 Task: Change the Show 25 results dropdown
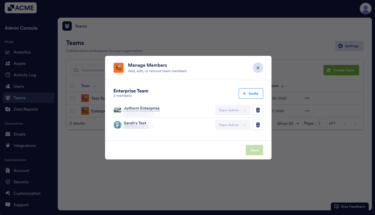(288, 123)
